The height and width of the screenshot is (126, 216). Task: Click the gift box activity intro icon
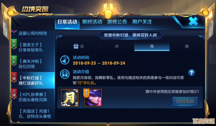pyautogui.click(x=65, y=74)
